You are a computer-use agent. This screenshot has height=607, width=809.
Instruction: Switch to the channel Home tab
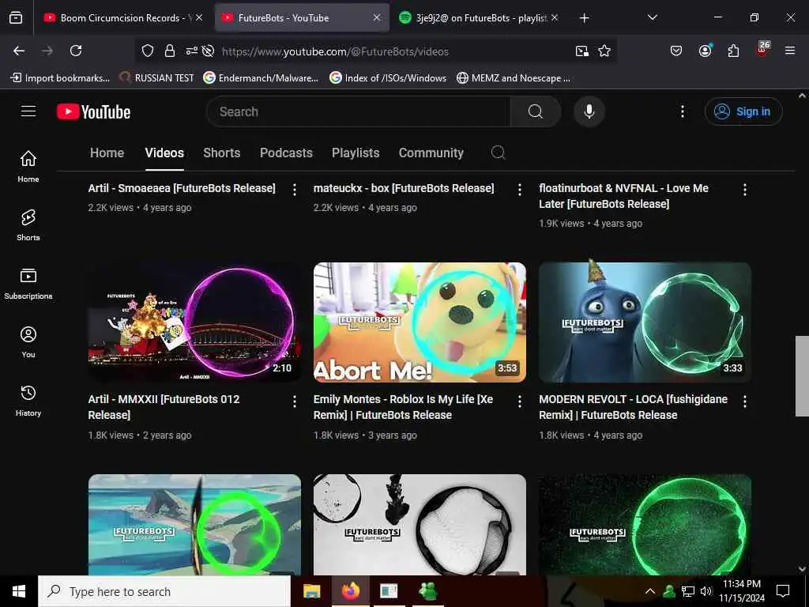(x=107, y=153)
